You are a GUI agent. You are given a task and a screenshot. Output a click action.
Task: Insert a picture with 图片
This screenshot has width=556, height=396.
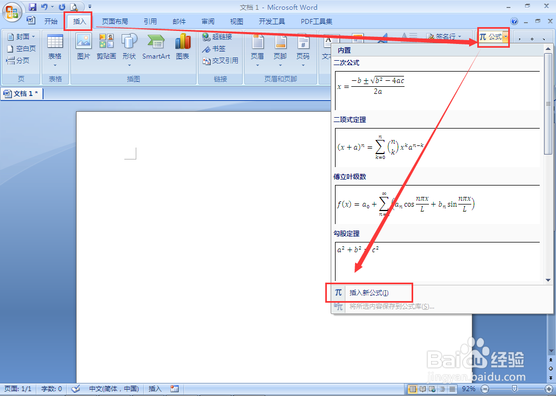point(84,47)
